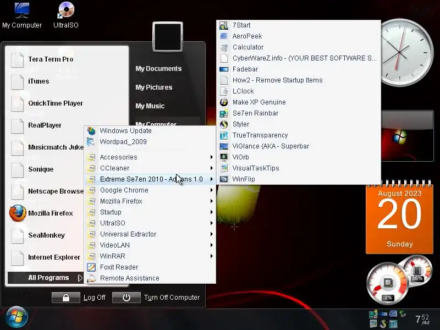Launch RealPlayer from Start menu
440x330 pixels.
click(46, 125)
